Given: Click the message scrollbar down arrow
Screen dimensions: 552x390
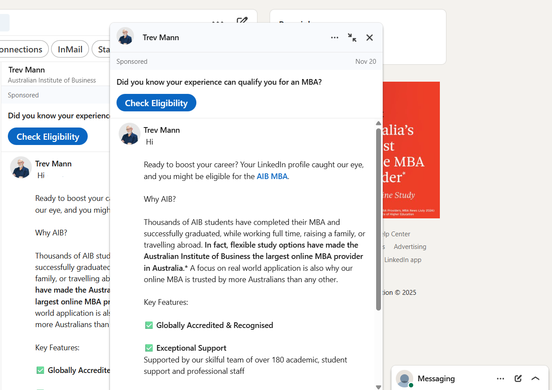Looking at the screenshot, I should (x=378, y=387).
